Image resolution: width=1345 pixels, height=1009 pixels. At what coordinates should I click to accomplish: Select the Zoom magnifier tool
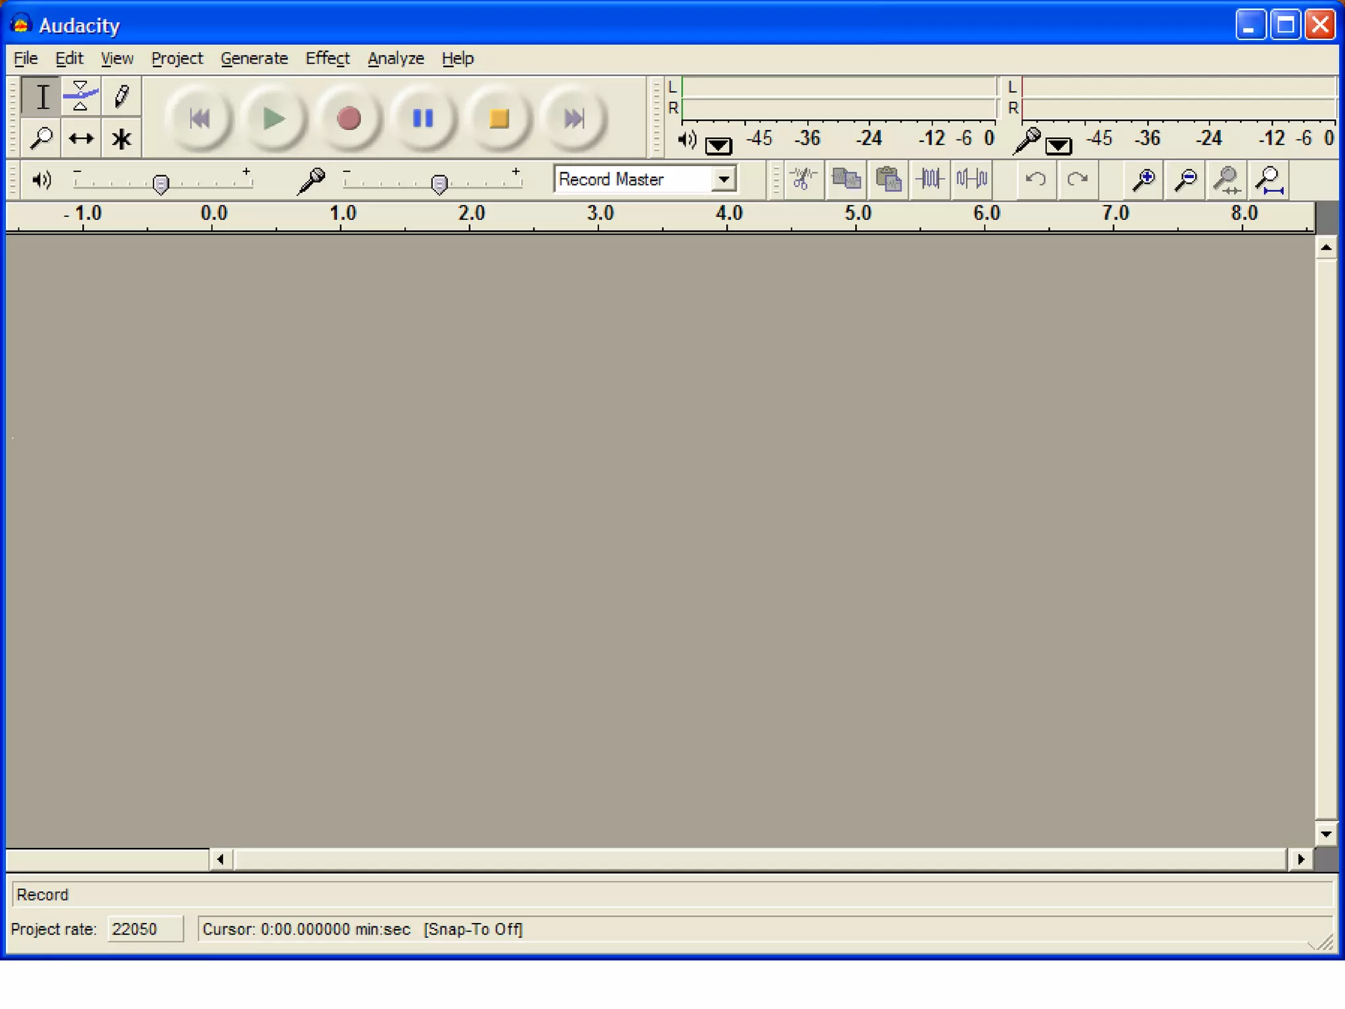[x=41, y=139]
